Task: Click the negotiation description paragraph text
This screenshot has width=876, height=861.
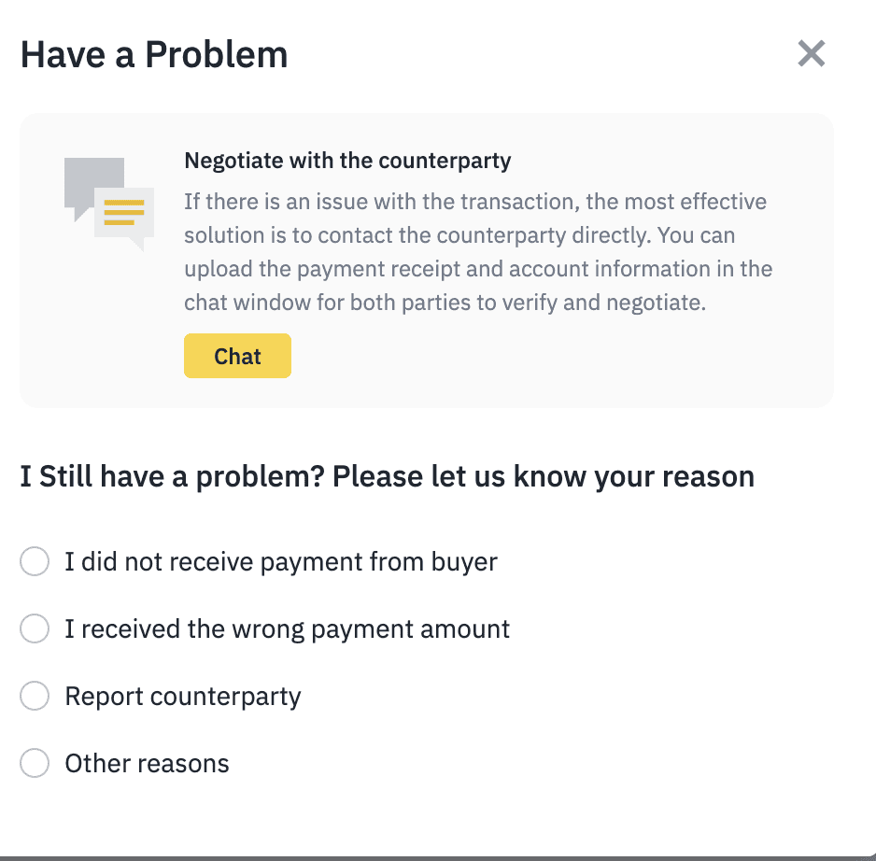Action: 476,252
